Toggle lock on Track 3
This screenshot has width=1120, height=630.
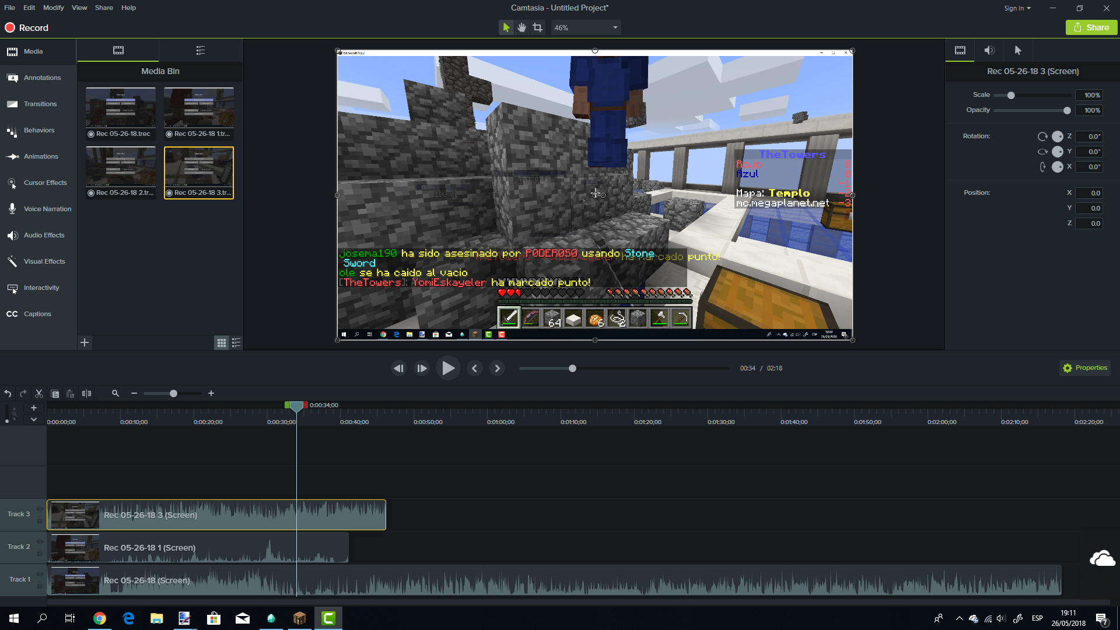pyautogui.click(x=40, y=520)
